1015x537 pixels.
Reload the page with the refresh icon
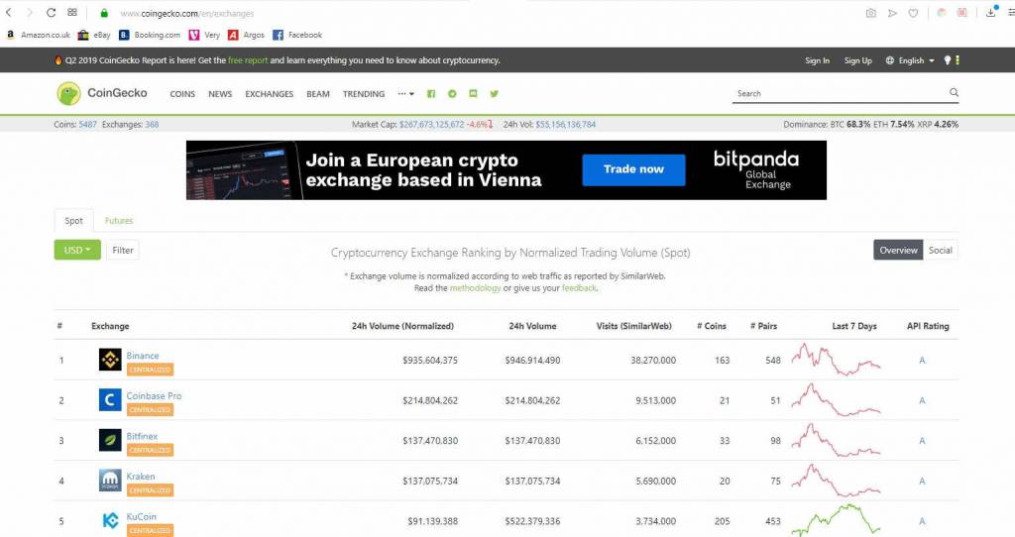click(x=51, y=12)
